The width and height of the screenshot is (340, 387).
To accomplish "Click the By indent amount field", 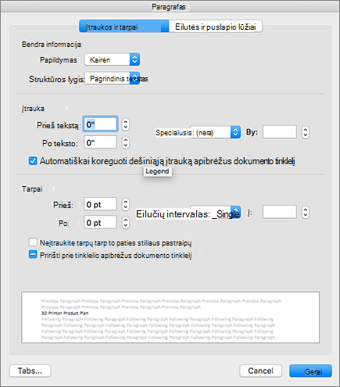I will [x=280, y=132].
